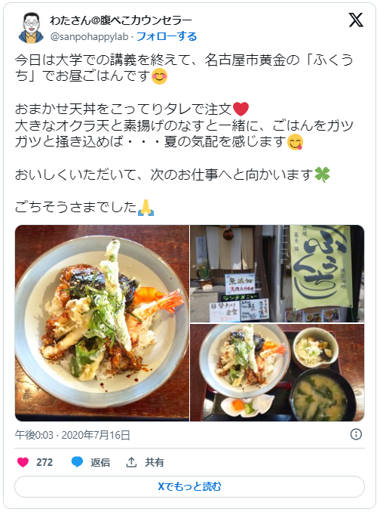Open the info circle icon
The image size is (380, 512).
coord(356,435)
